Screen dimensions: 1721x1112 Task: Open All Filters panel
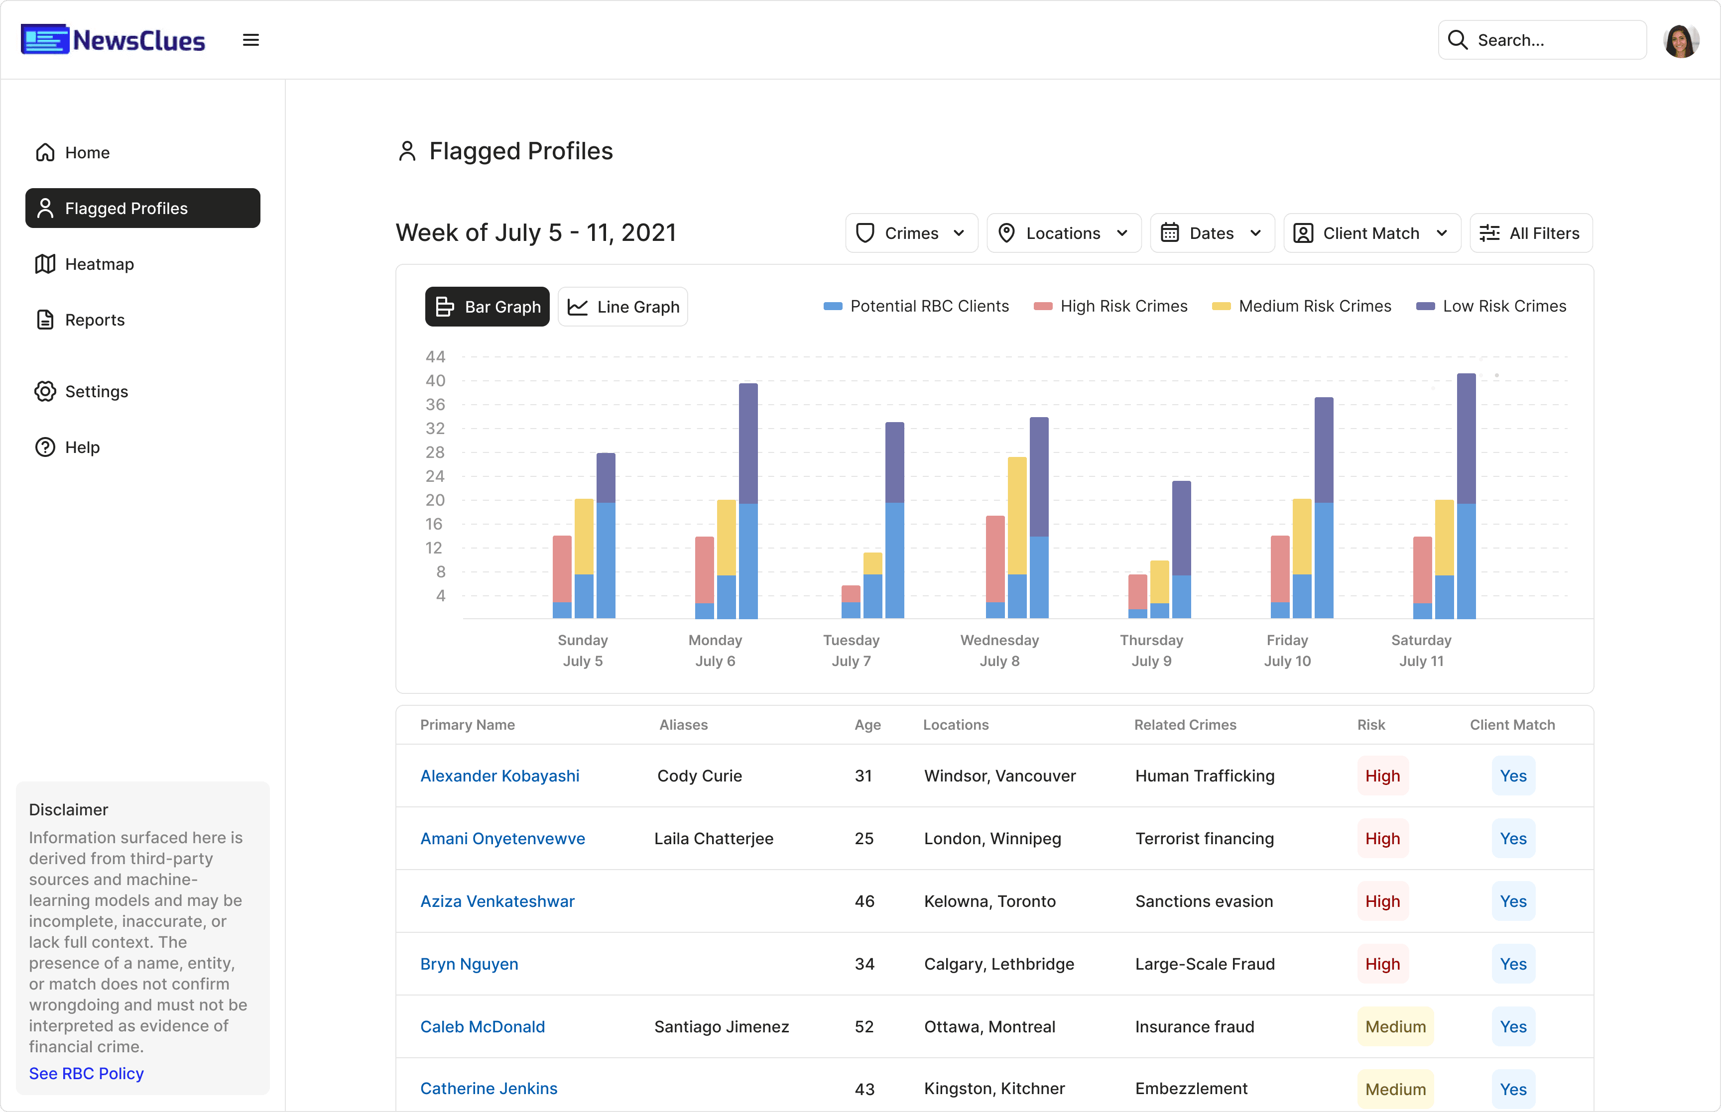click(1530, 233)
